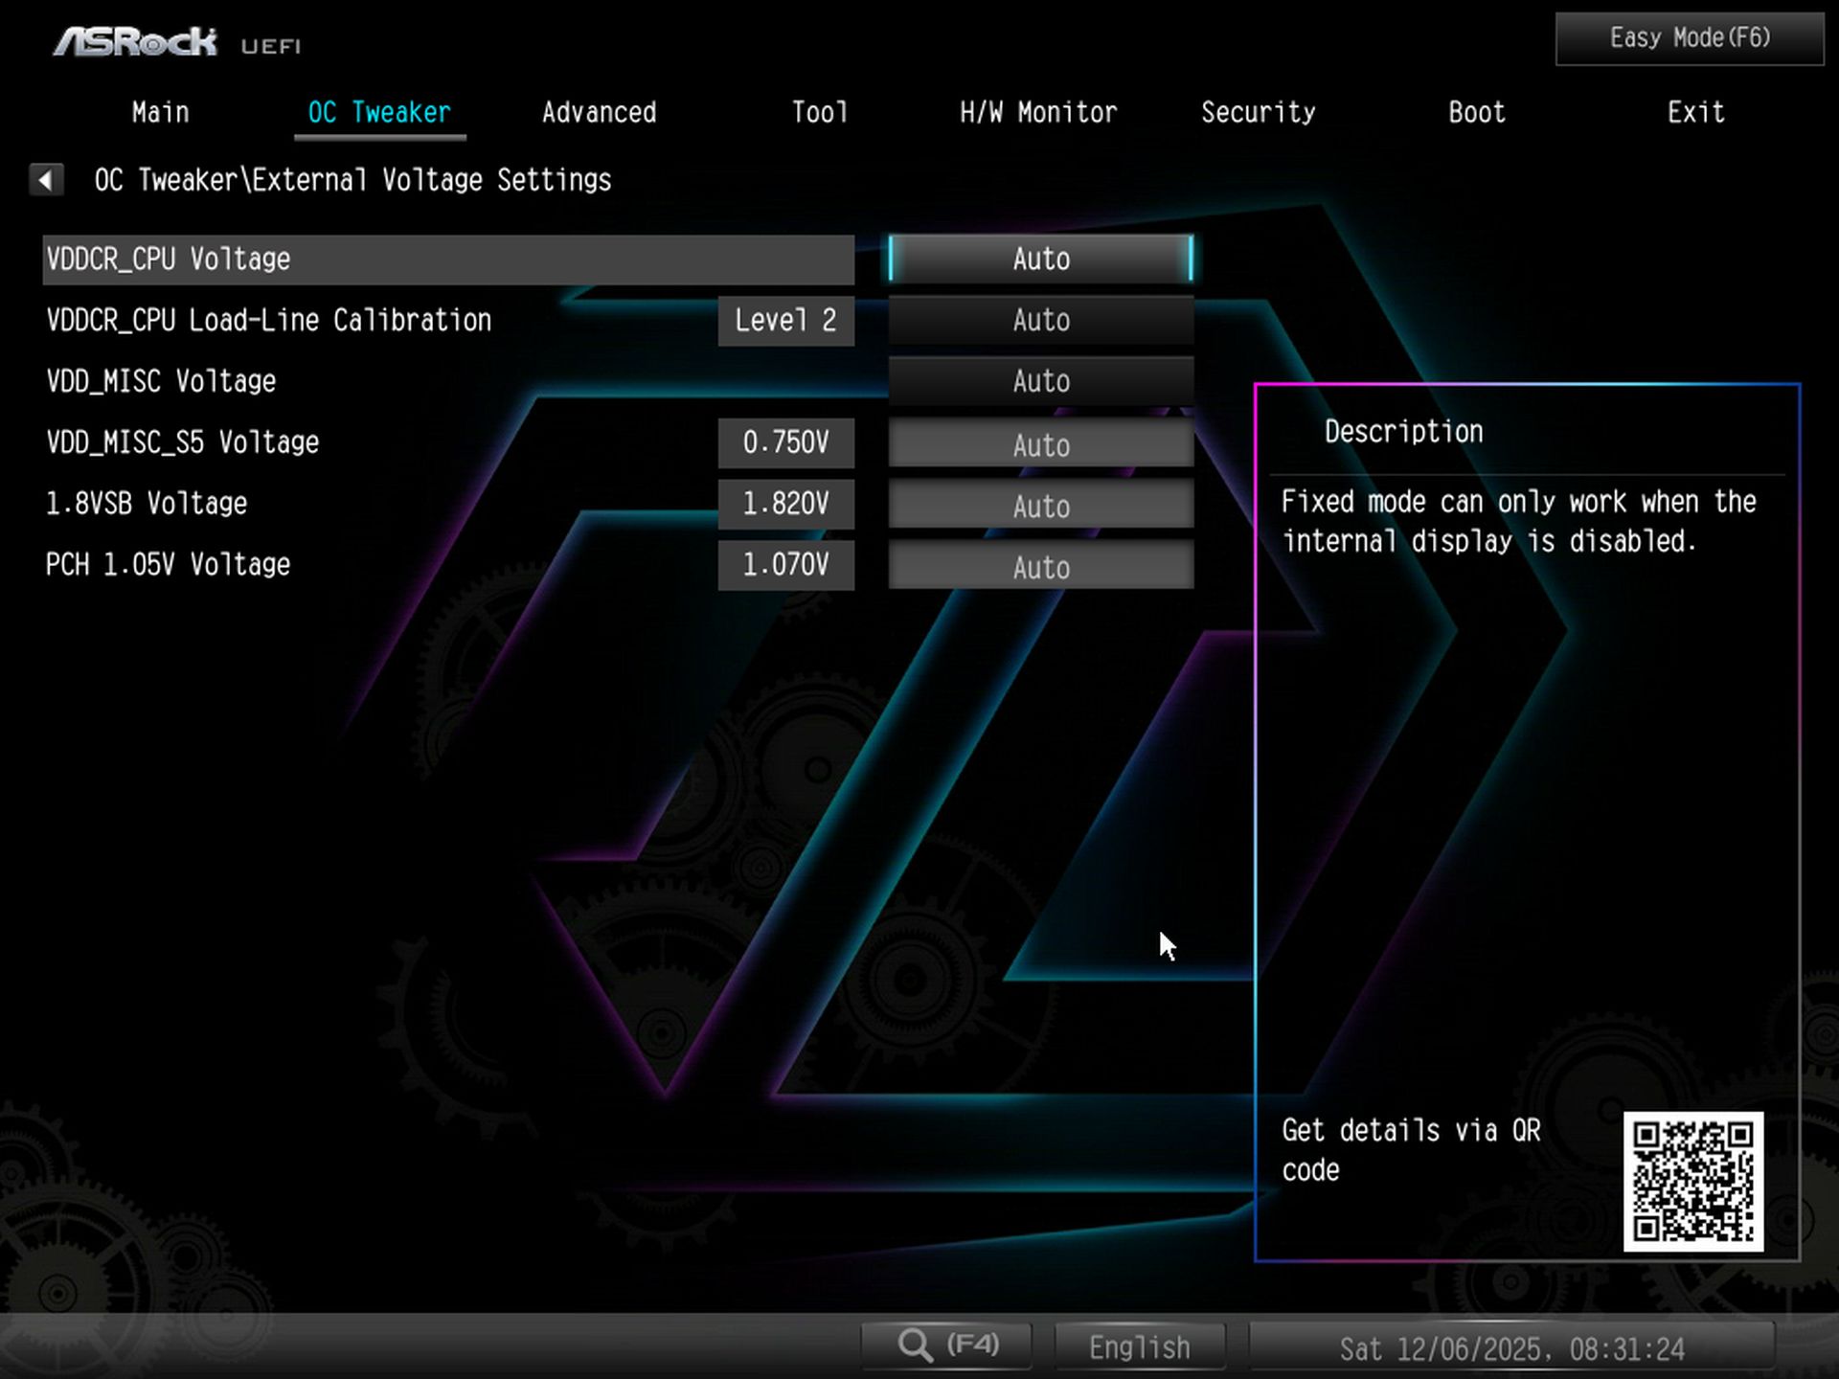Open the PCH 1.05V Voltage dropdown

click(x=1040, y=566)
